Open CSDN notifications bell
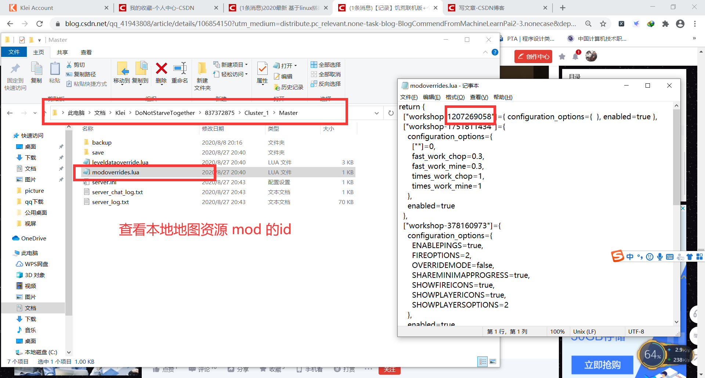The height and width of the screenshot is (378, 705). pos(575,56)
